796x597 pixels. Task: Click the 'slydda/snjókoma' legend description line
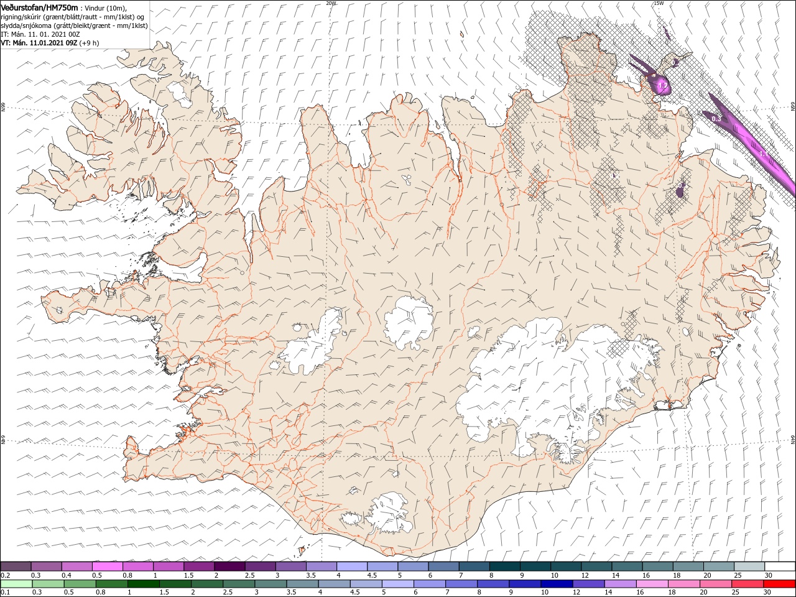pyautogui.click(x=74, y=25)
